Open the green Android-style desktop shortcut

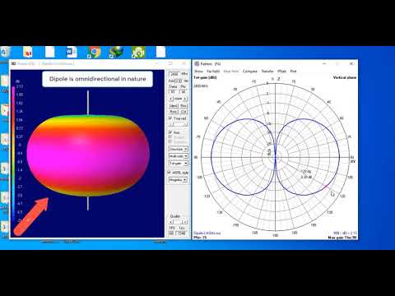coord(138,52)
